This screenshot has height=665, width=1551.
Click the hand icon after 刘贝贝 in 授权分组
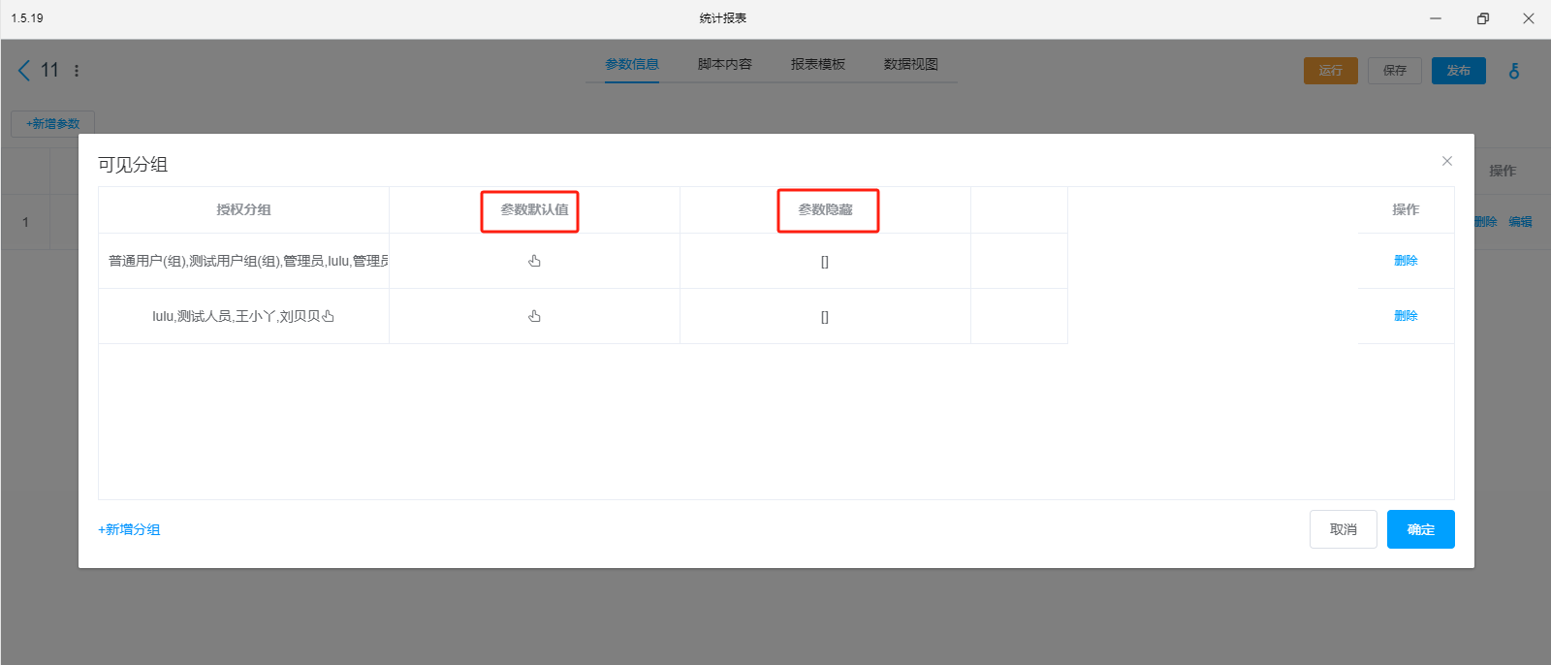pos(329,316)
